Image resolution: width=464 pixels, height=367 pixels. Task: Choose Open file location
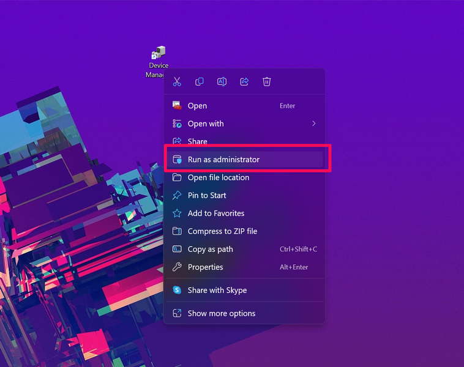[x=218, y=177]
